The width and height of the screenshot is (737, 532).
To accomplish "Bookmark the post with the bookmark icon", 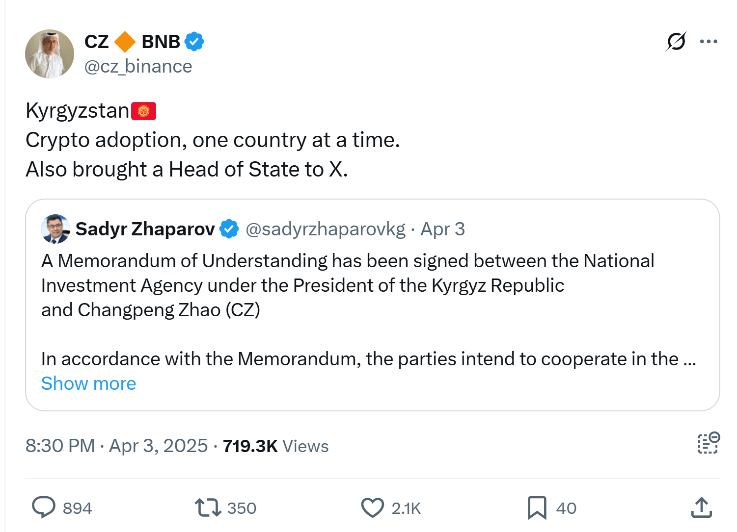I will click(537, 507).
